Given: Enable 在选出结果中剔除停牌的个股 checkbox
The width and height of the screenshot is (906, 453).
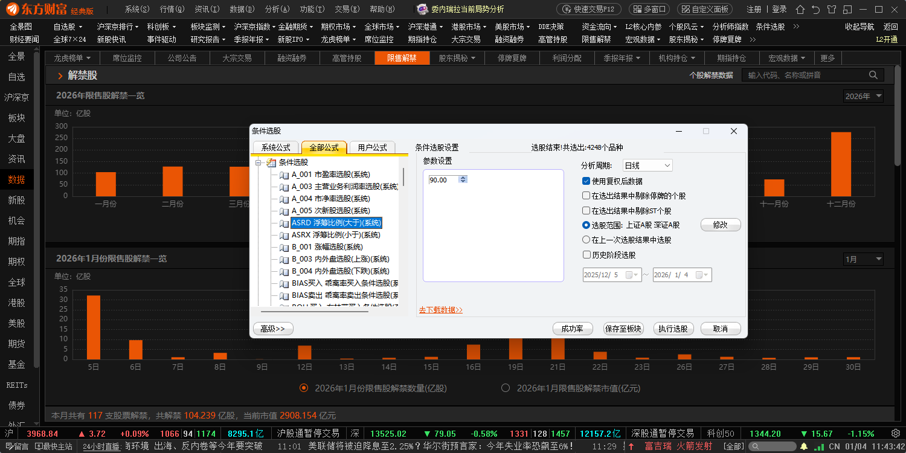Looking at the screenshot, I should click(586, 196).
